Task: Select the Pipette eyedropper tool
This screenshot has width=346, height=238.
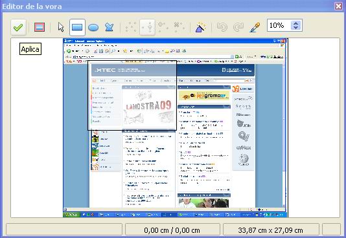Action: point(255,28)
